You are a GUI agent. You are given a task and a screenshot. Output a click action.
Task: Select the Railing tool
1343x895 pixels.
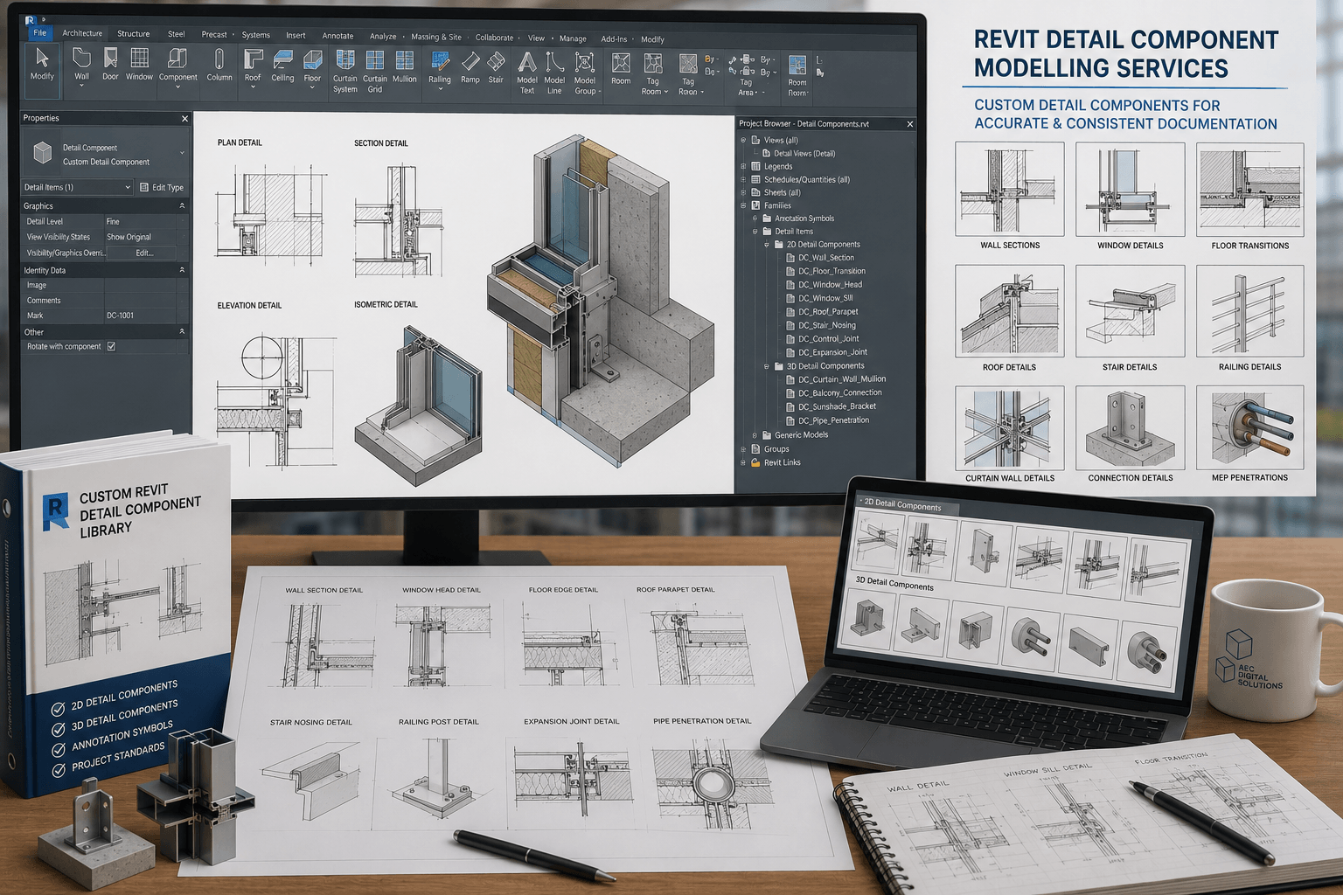tap(440, 68)
